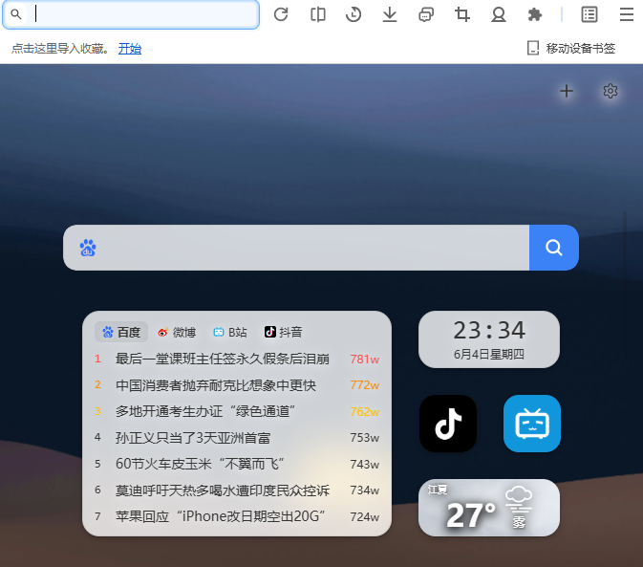Click the 753w heat count
643x567 pixels.
pyautogui.click(x=365, y=438)
